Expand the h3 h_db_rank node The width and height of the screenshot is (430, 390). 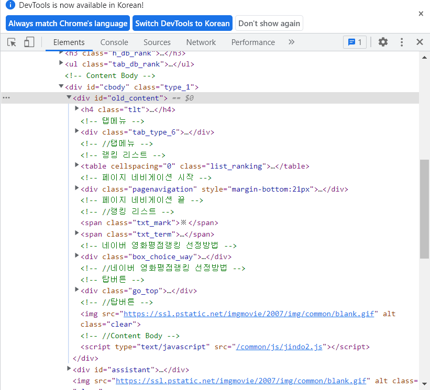(61, 53)
